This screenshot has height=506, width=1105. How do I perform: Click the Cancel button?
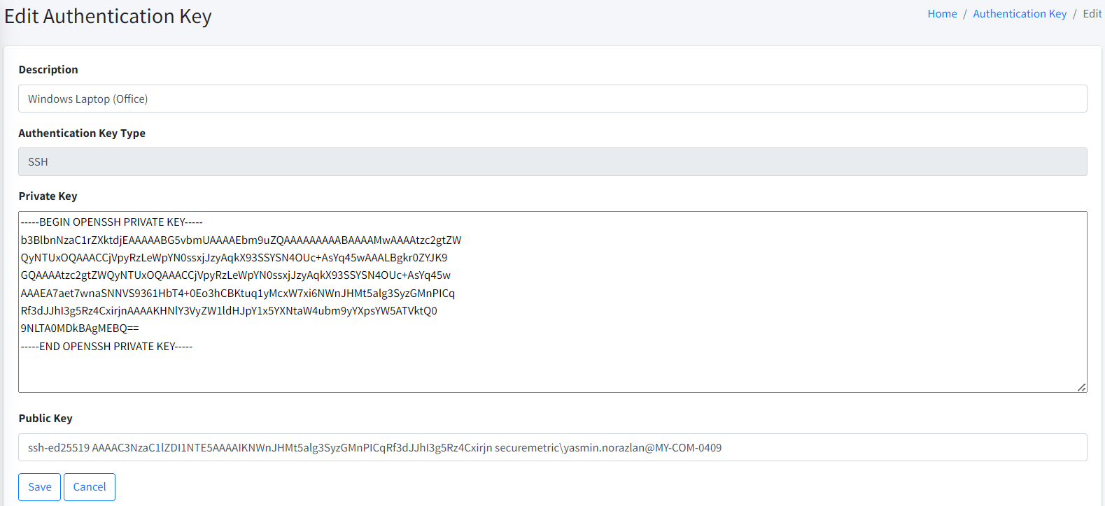90,487
